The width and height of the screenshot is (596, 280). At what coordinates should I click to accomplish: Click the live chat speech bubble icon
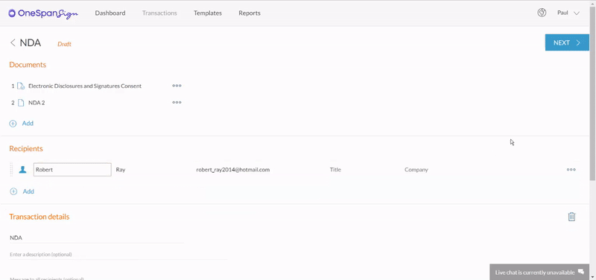point(581,272)
